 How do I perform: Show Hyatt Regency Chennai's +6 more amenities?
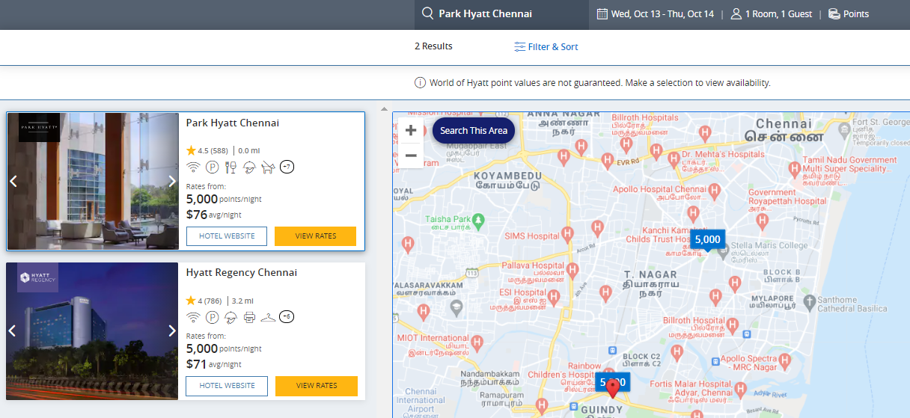[x=287, y=317]
